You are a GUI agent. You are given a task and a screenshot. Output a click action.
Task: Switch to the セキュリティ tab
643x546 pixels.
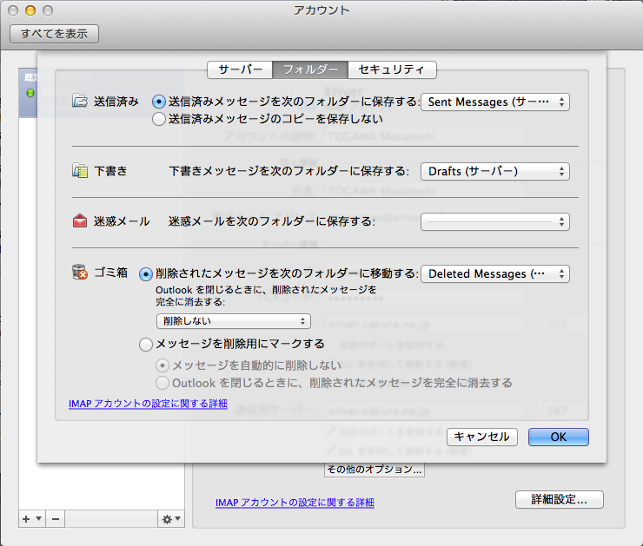pos(391,69)
